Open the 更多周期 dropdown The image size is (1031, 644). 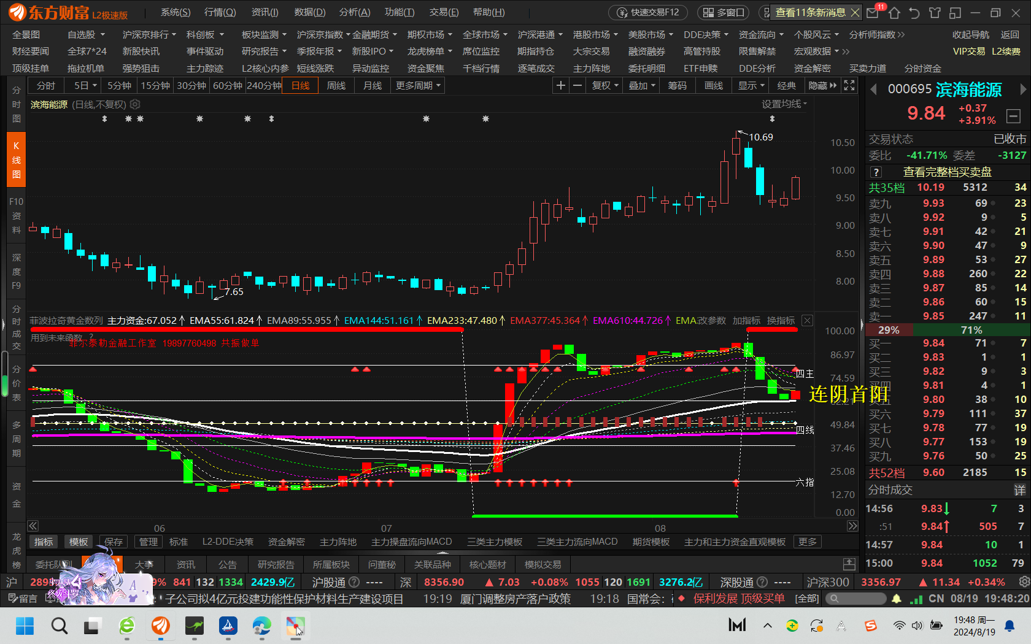[418, 86]
